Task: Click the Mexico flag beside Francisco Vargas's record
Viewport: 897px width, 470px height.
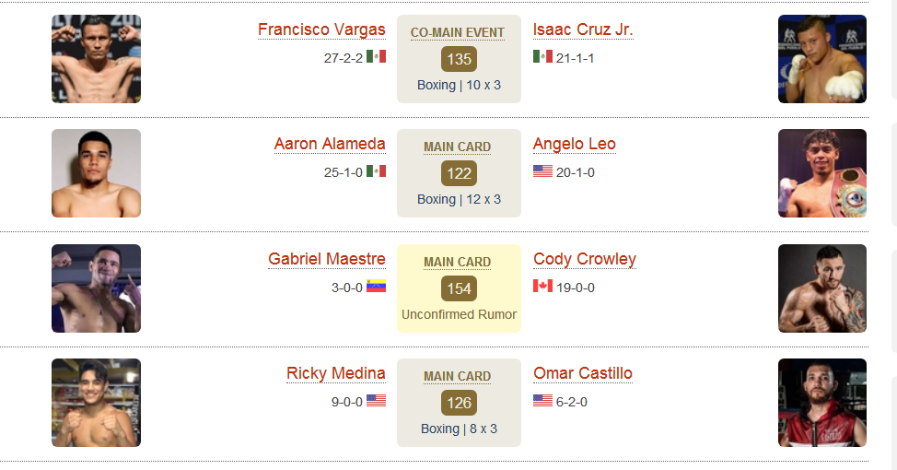Action: pos(376,56)
